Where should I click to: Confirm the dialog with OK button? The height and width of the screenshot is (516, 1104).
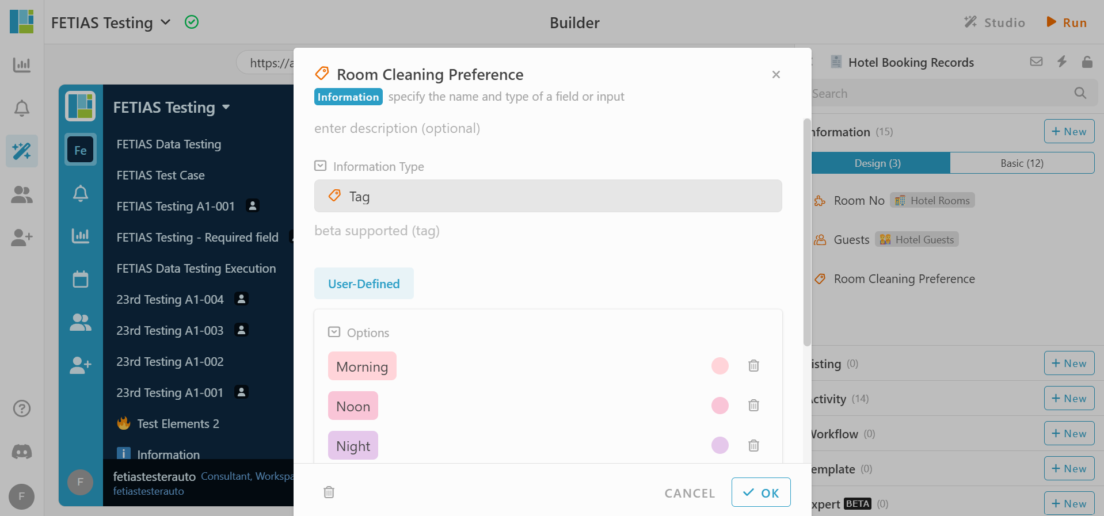(x=761, y=492)
